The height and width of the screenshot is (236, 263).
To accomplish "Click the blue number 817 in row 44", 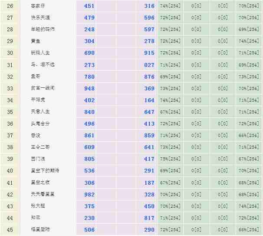I will tap(149, 218).
